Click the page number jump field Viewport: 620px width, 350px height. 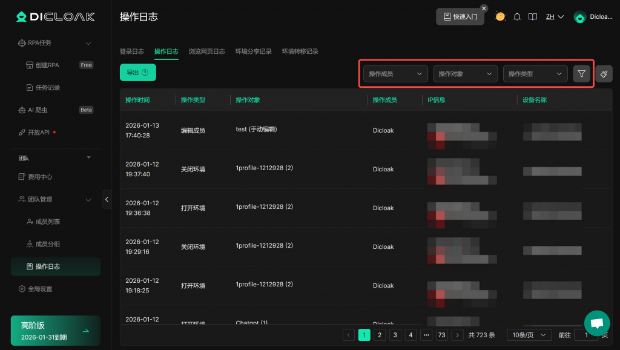(x=585, y=335)
